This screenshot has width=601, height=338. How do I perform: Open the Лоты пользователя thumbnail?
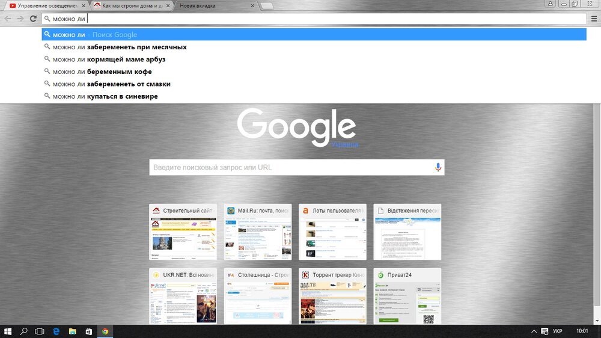click(332, 232)
